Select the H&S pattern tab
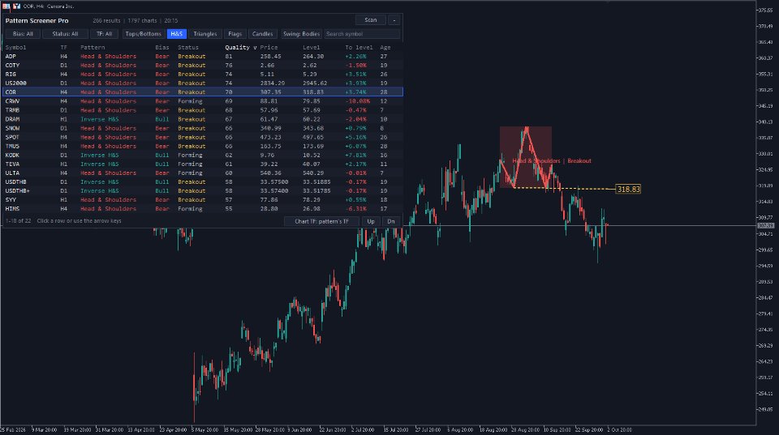The width and height of the screenshot is (779, 435). [x=176, y=34]
